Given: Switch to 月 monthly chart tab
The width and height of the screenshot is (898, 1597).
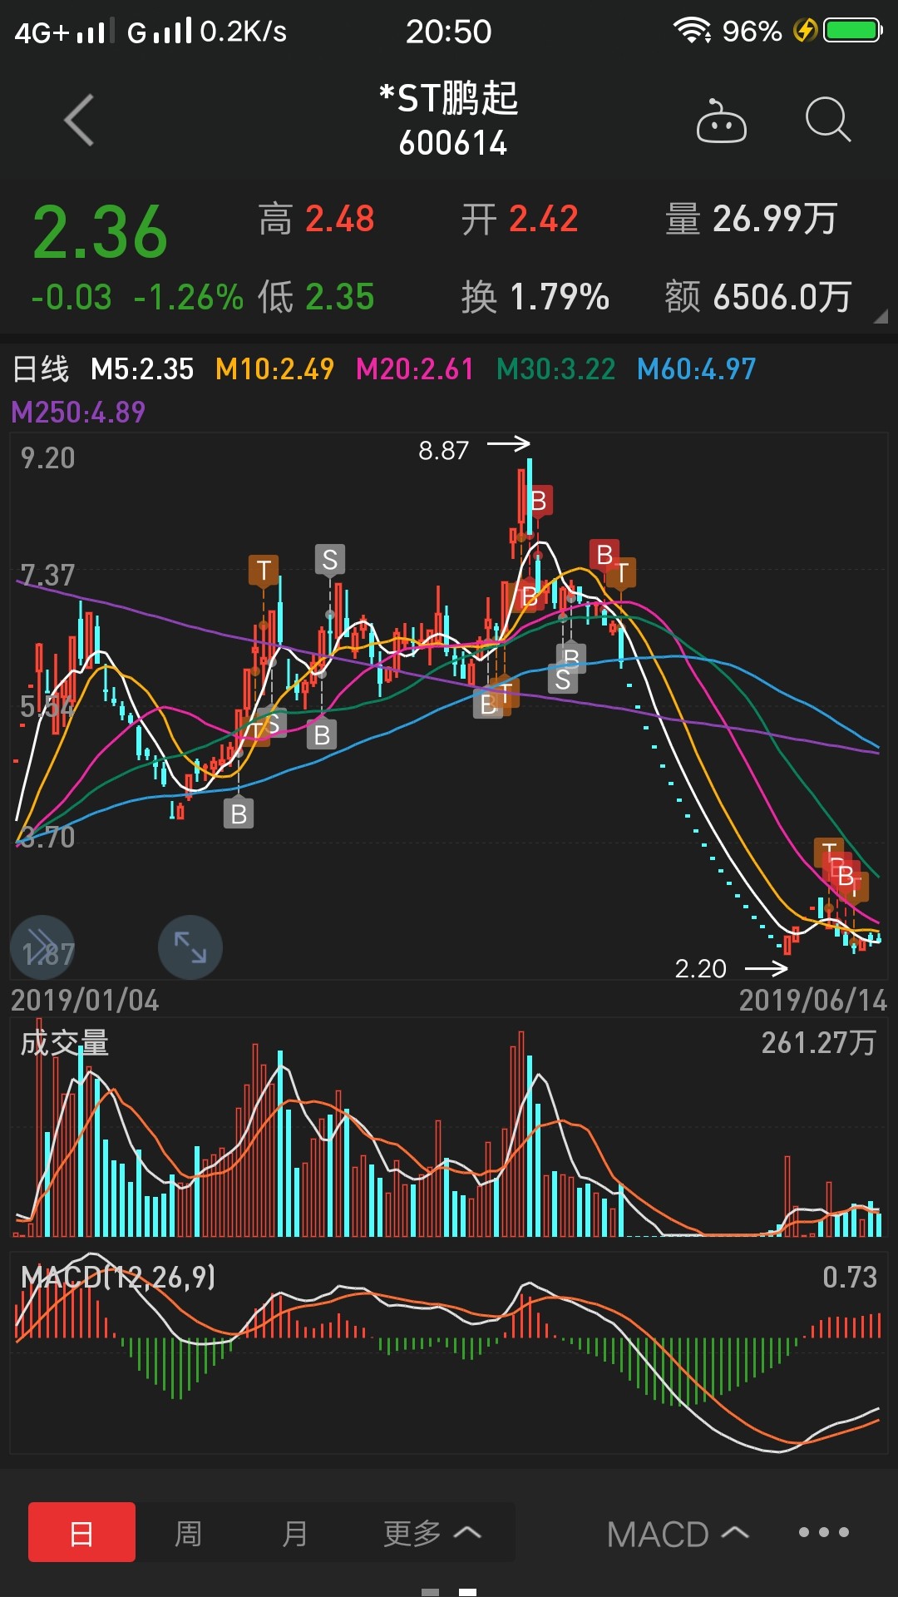Looking at the screenshot, I should 294,1532.
